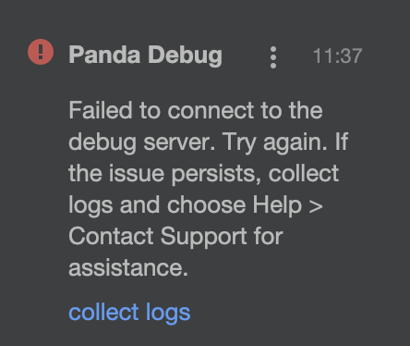The width and height of the screenshot is (410, 346).
Task: Open the three-dot notification options menu
Action: (x=273, y=57)
